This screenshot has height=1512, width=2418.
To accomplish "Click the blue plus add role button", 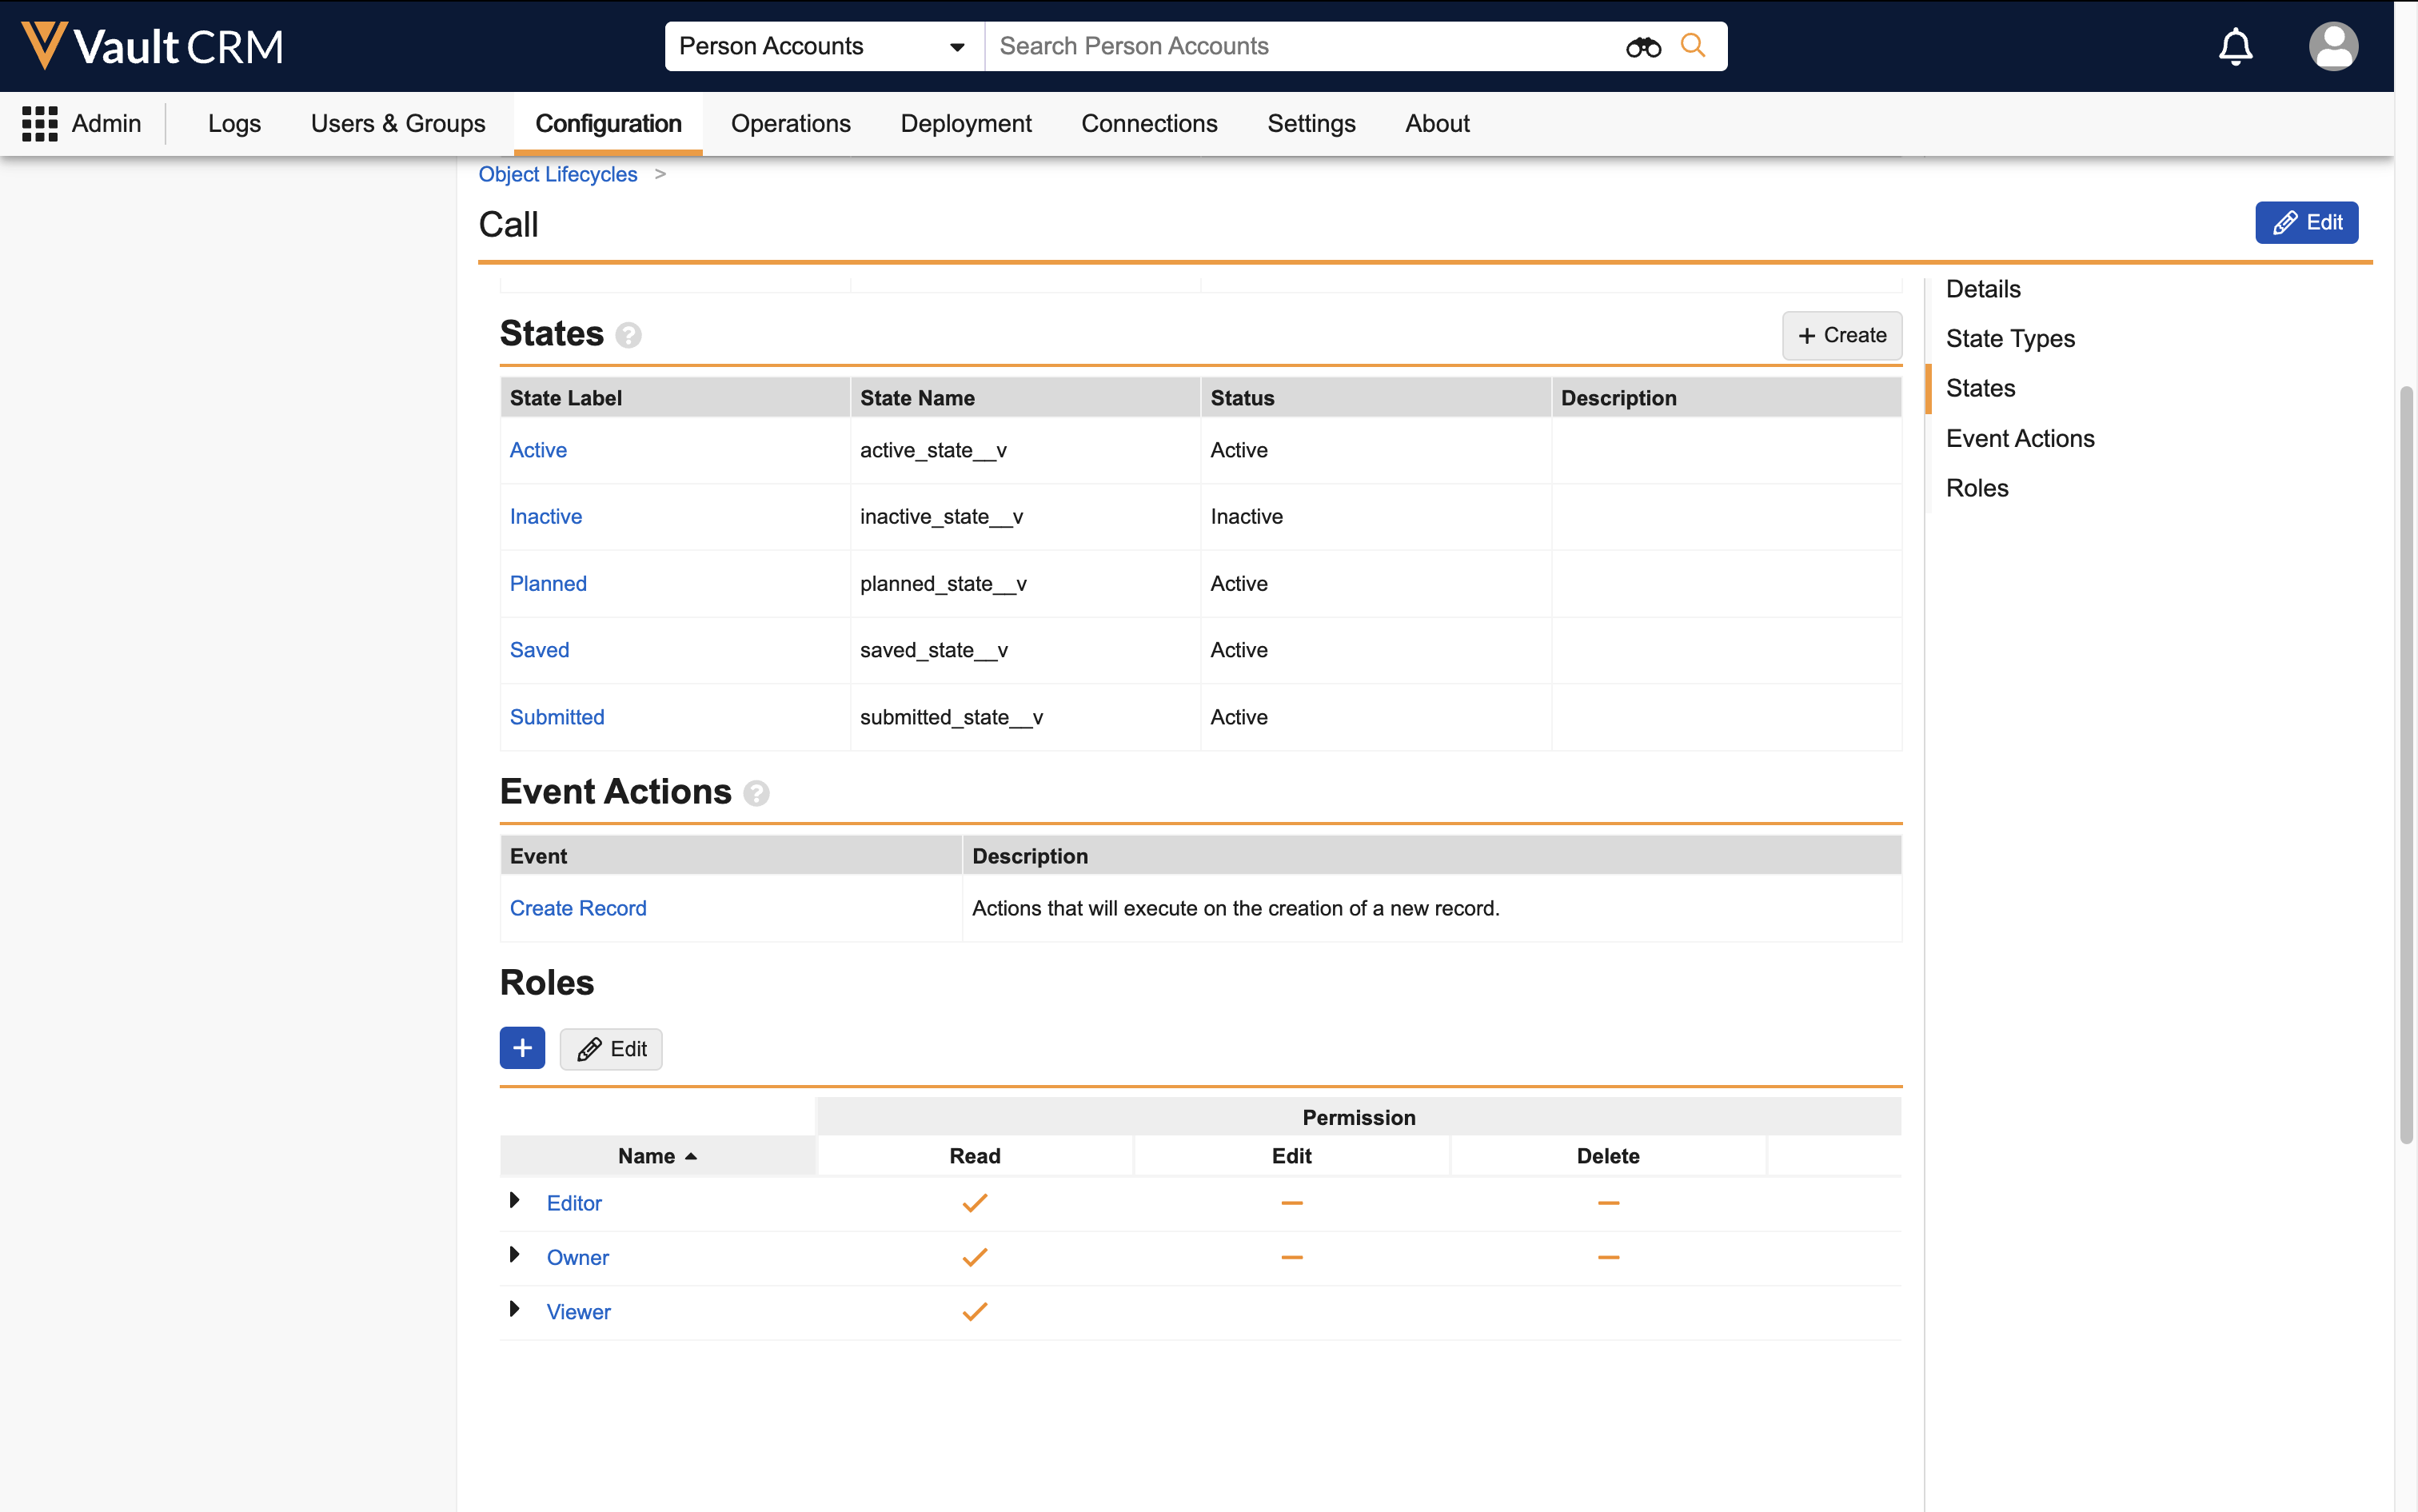I will click(x=522, y=1048).
